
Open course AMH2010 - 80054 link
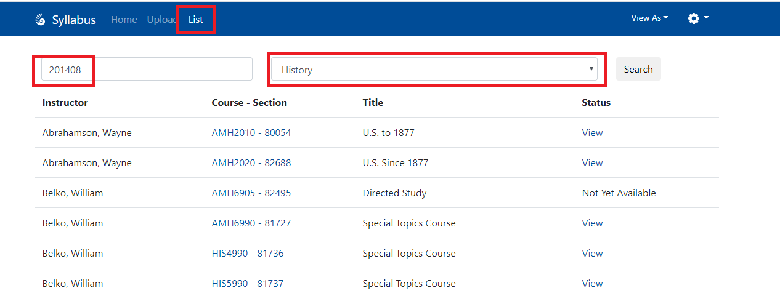tap(251, 132)
